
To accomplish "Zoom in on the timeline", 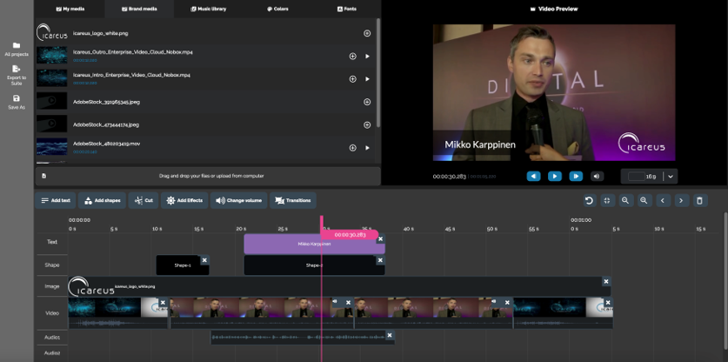I will pyautogui.click(x=644, y=200).
